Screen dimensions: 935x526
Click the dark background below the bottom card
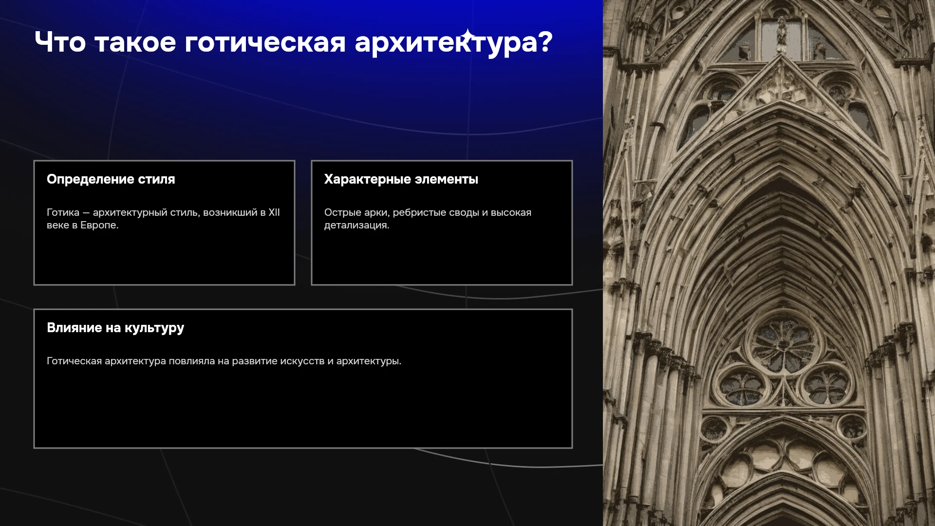click(302, 487)
